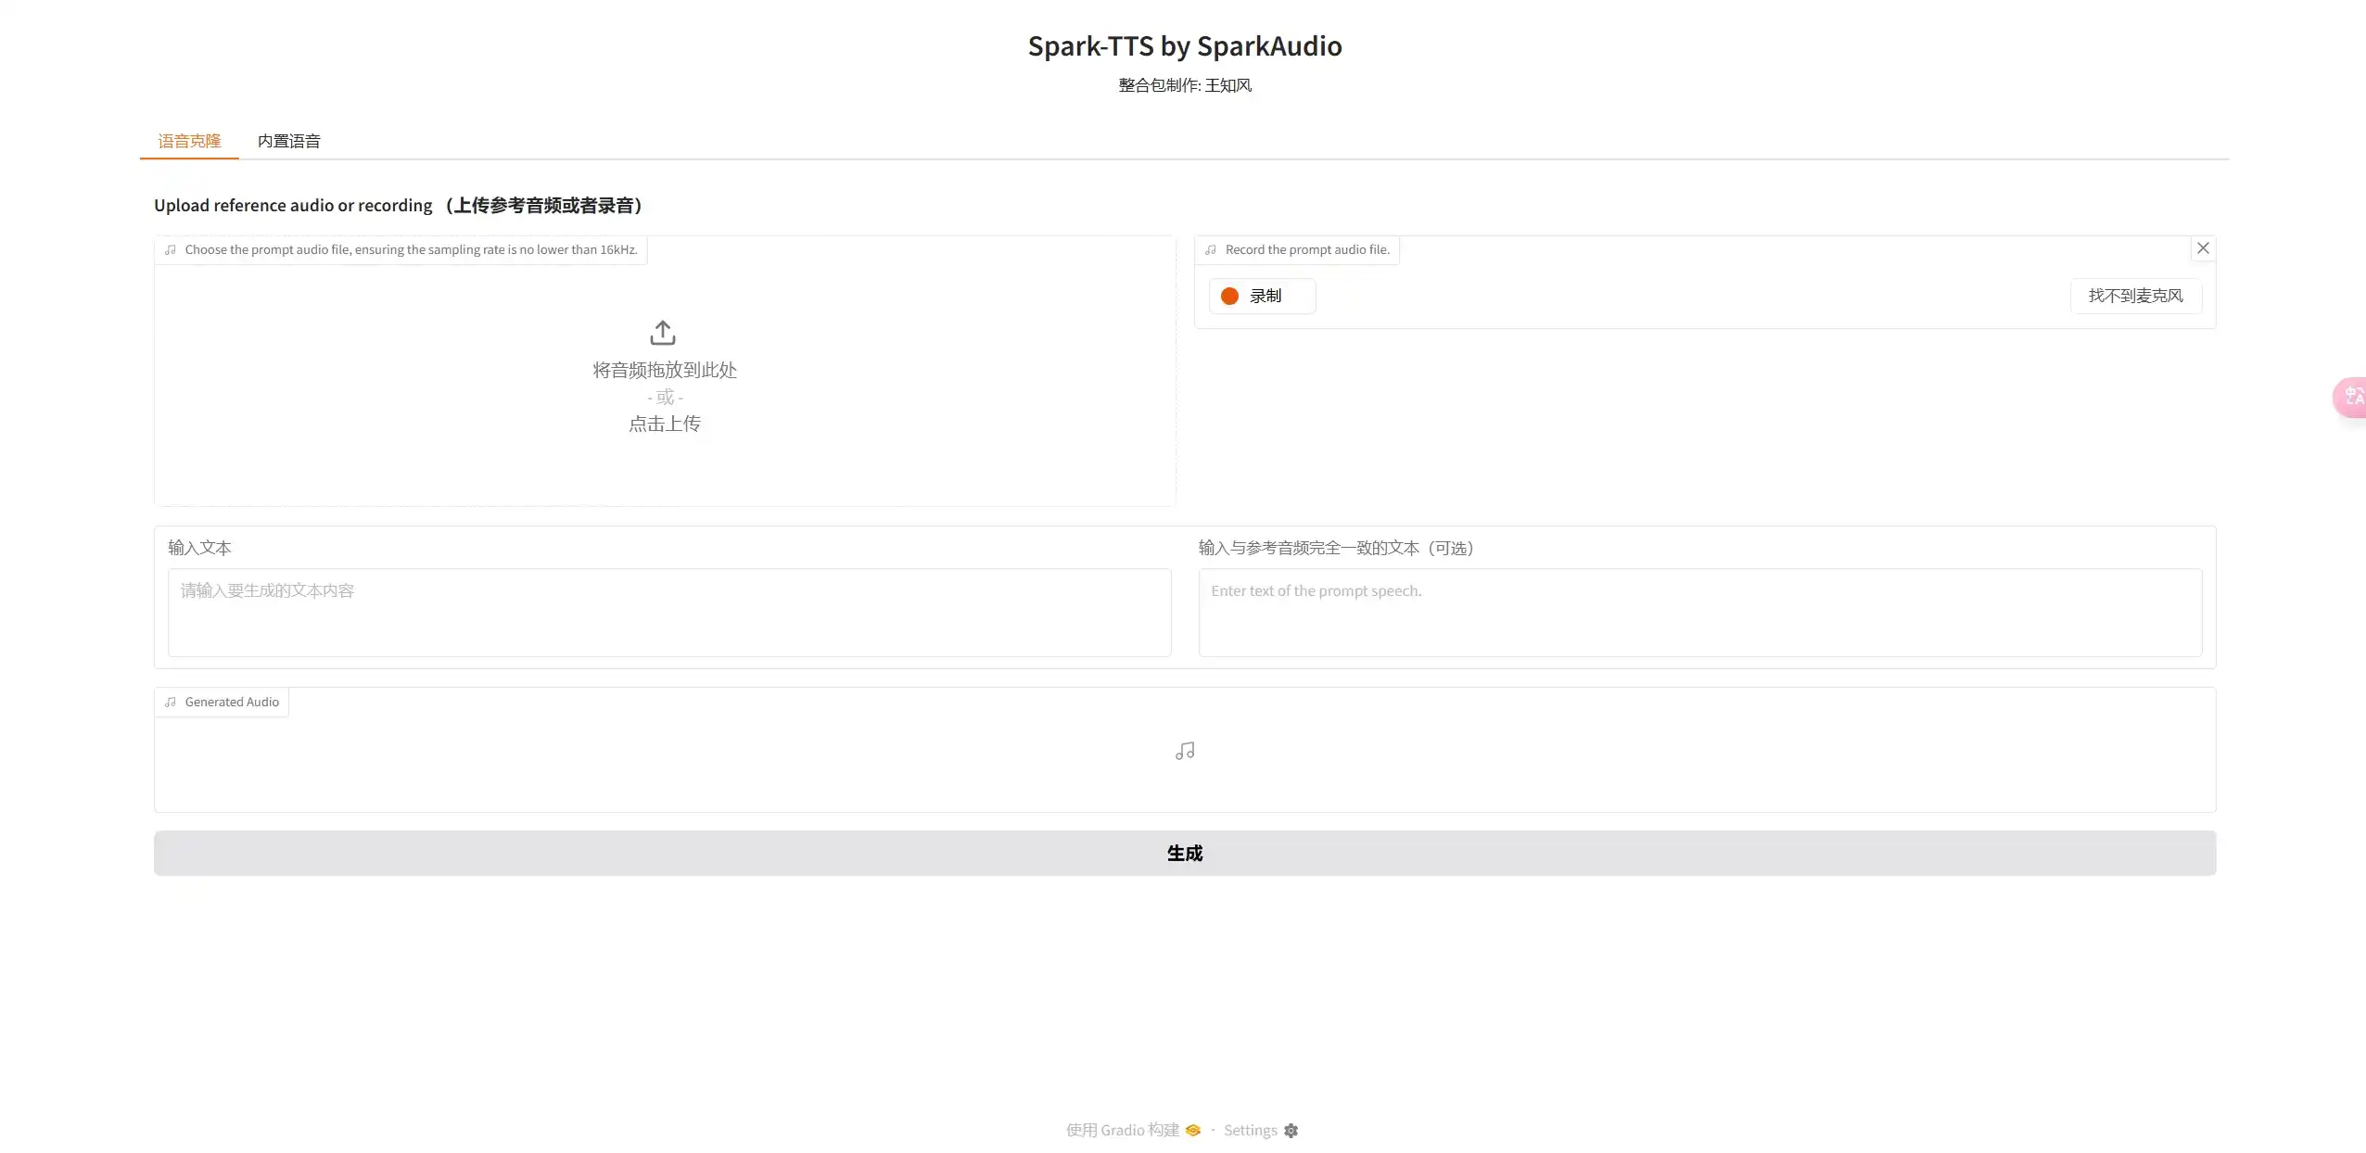Click the Generated Audio label
Viewport: 2366px width, 1153px height.
232,703
